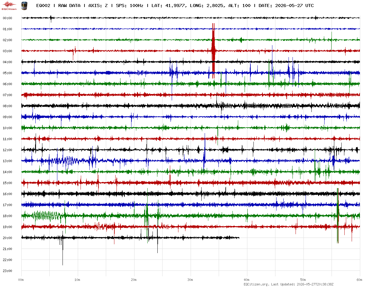Screen dimensions: 366x287
Task: Click the large red spike on the 03:00 trace
Action: [213, 51]
